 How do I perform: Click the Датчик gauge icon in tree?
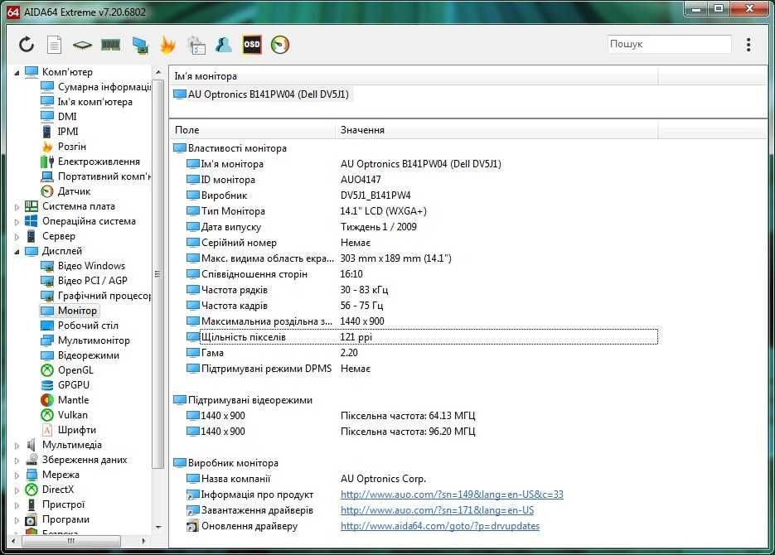click(47, 191)
